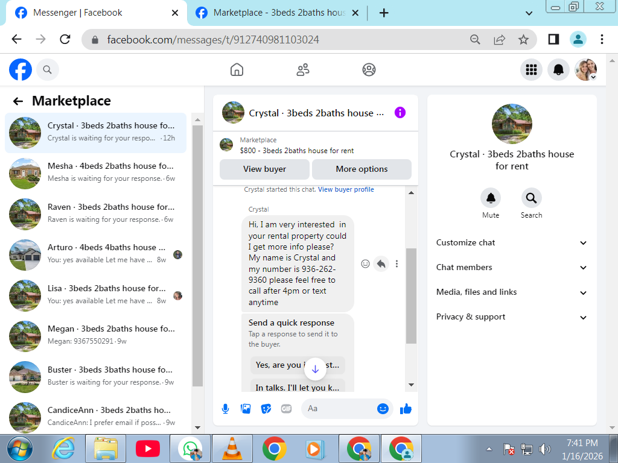Reload the page in Chrome
618x463 pixels.
click(x=65, y=39)
